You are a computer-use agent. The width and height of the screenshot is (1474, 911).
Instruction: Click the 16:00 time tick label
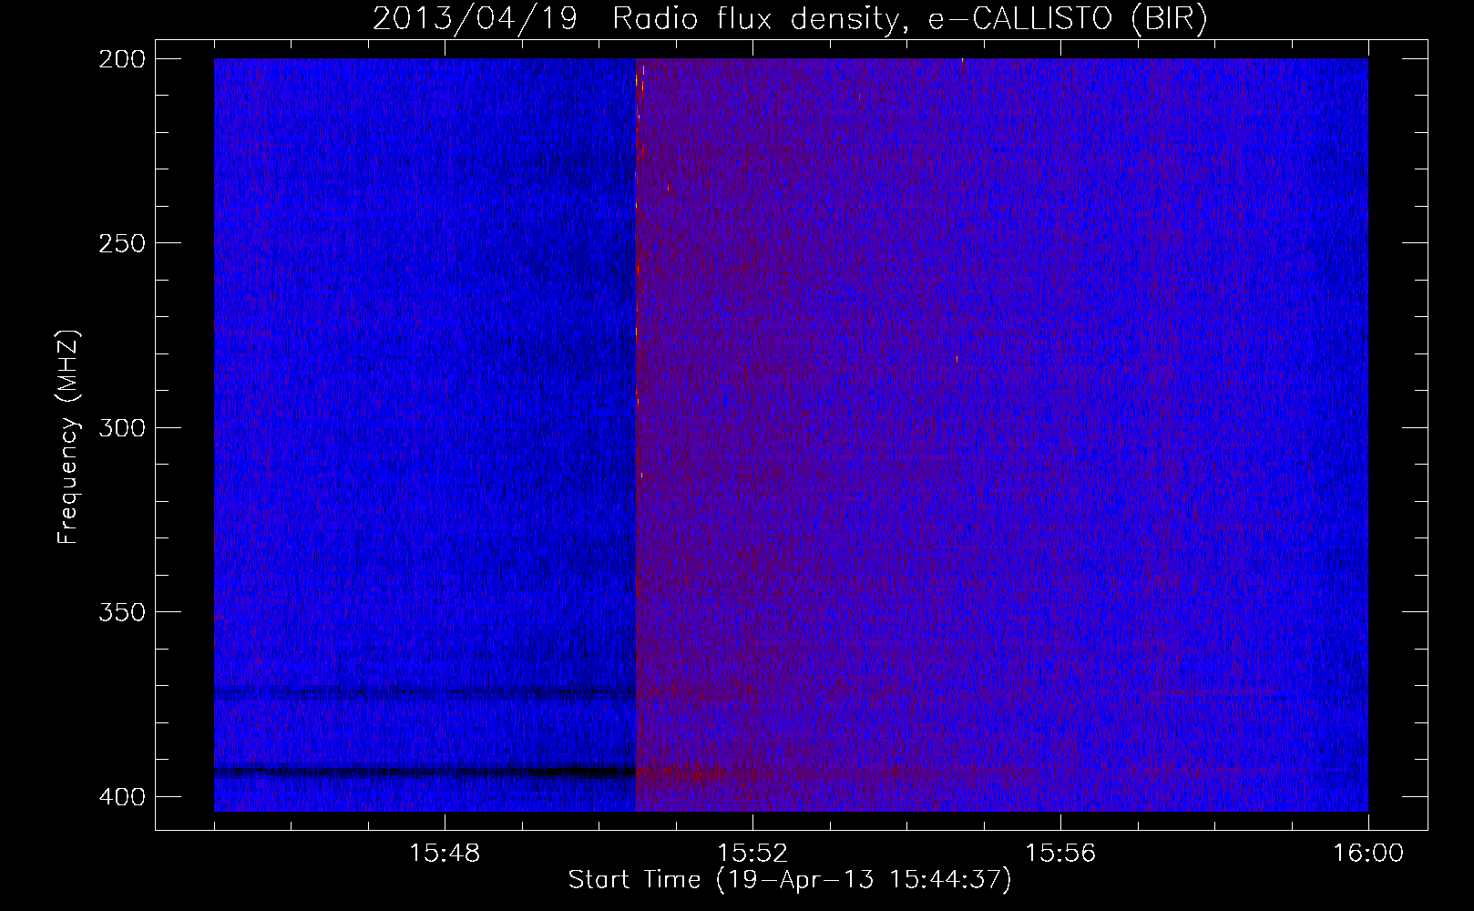pos(1368,854)
